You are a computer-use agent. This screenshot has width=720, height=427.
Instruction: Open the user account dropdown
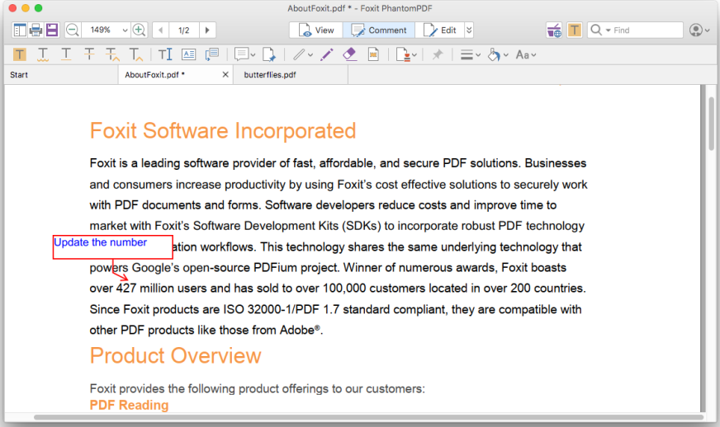pos(700,30)
